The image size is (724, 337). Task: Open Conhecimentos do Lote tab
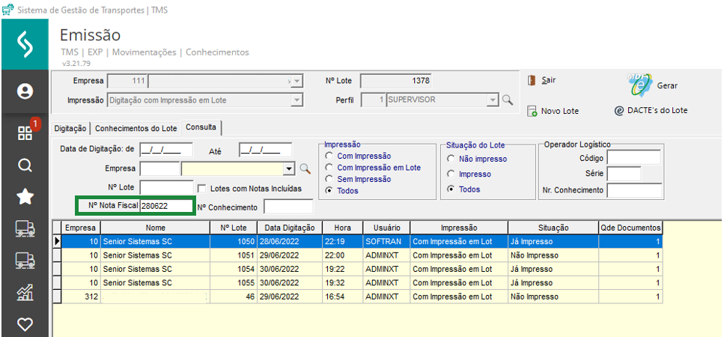pos(136,128)
